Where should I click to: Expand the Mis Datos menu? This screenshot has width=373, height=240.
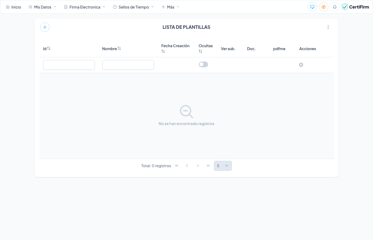point(42,7)
